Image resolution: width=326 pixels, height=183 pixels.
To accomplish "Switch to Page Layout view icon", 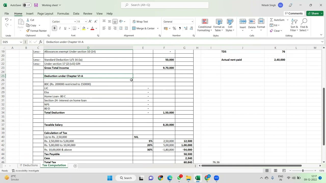I will tap(276, 171).
